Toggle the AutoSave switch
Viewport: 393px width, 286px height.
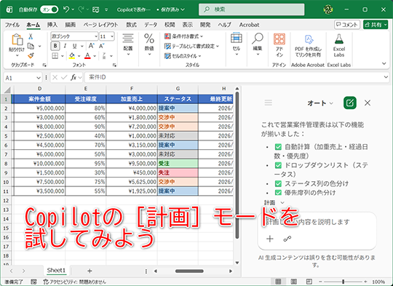click(49, 9)
